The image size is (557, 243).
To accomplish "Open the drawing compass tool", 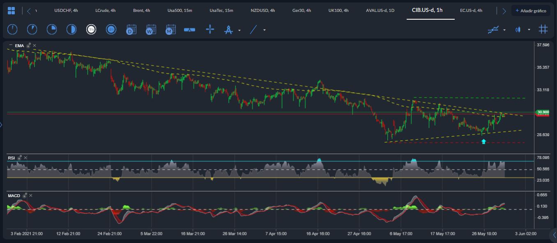I will point(228,30).
